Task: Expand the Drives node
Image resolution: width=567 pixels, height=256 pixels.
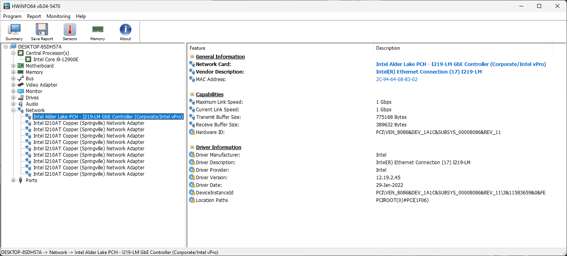Action: point(14,98)
